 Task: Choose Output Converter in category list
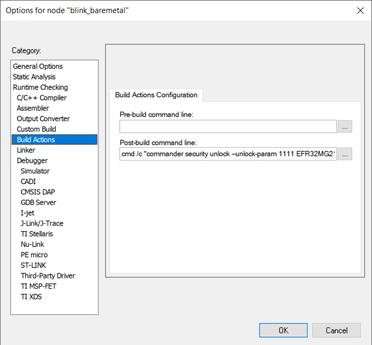click(43, 119)
